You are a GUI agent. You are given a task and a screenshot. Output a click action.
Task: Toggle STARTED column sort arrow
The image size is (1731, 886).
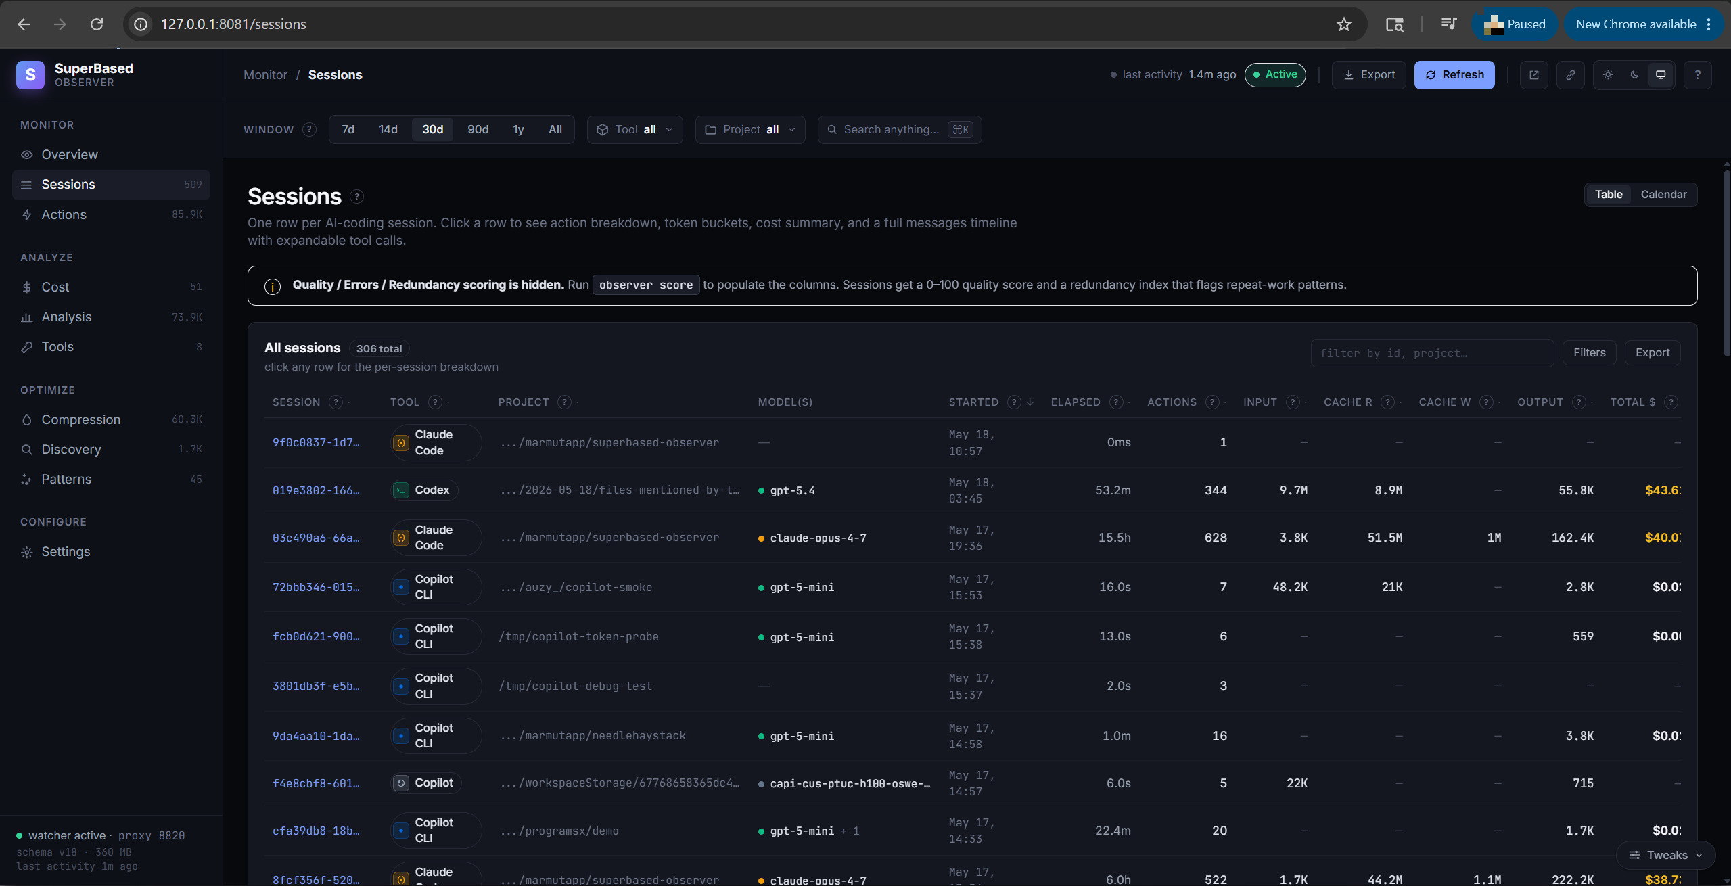coord(1030,402)
